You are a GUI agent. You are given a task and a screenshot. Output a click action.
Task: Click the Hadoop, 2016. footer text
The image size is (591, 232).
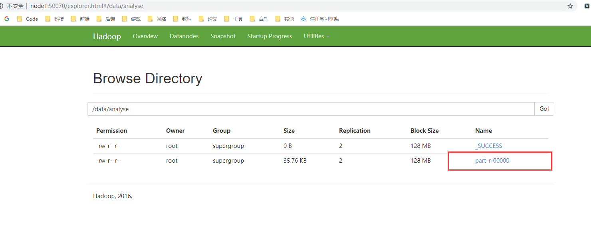[x=113, y=196]
